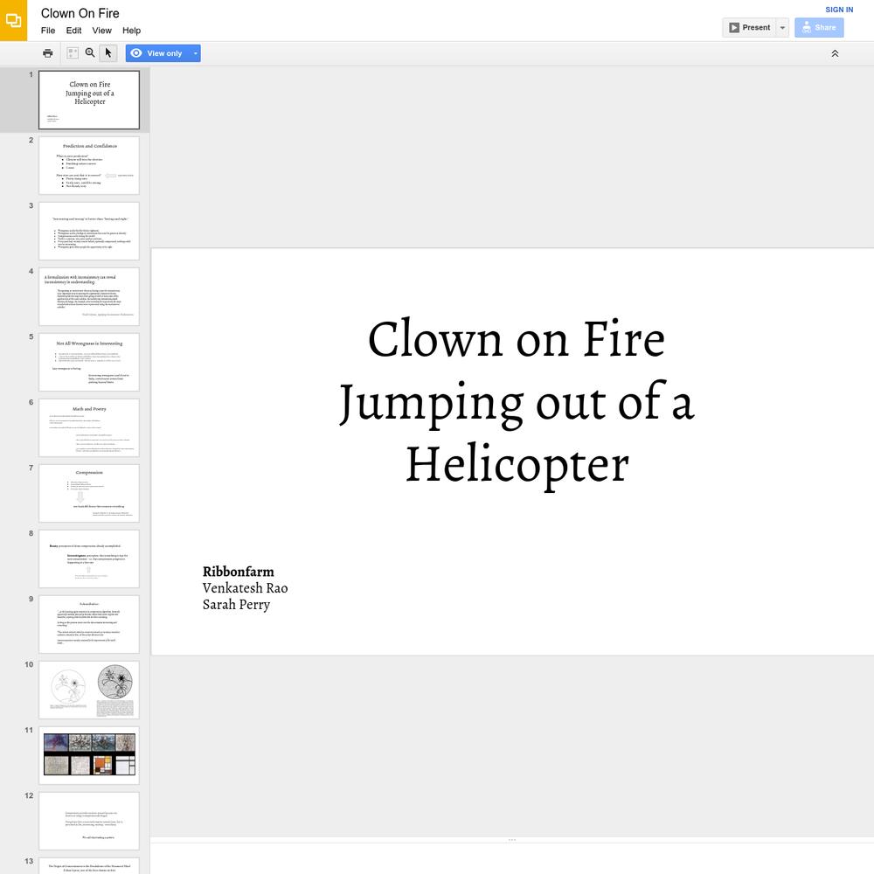Collapse the menus with double chevron icon

coord(835,53)
